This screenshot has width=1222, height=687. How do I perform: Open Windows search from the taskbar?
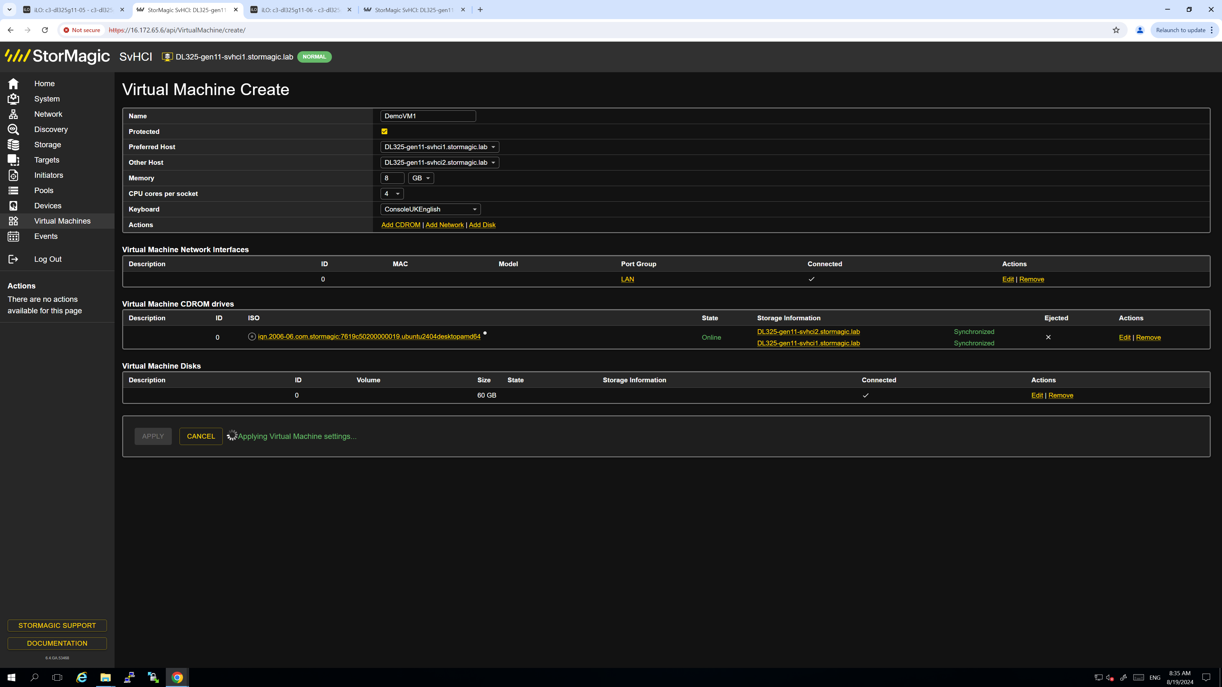(34, 677)
